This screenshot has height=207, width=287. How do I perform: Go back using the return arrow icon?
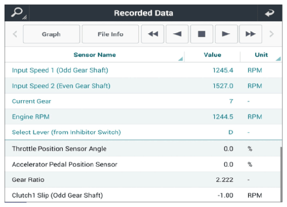(270, 13)
